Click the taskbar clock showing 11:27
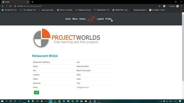 [175, 101]
